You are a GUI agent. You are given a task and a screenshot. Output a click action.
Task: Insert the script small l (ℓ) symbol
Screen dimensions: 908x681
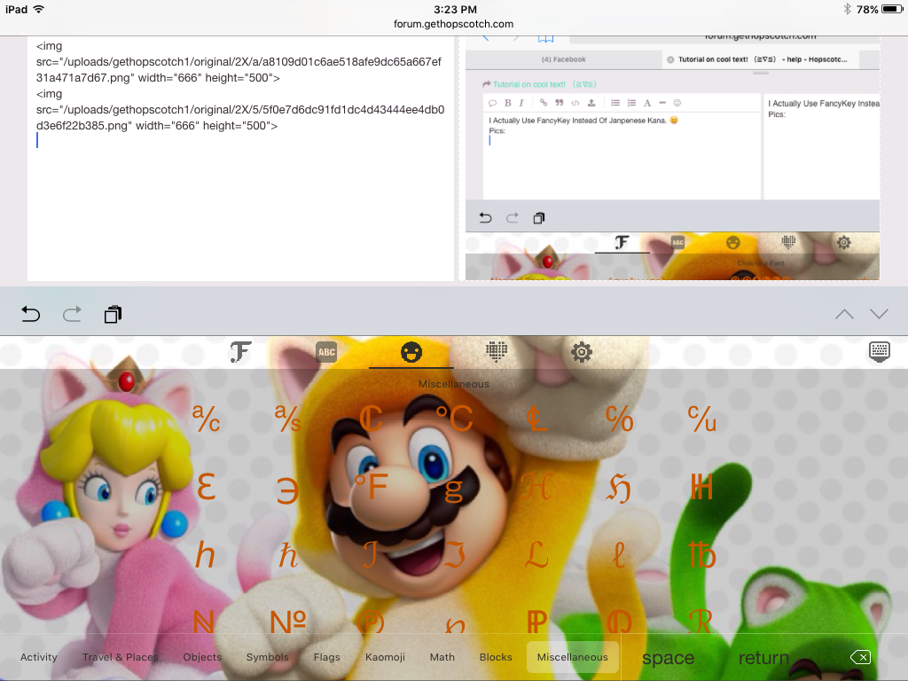619,555
